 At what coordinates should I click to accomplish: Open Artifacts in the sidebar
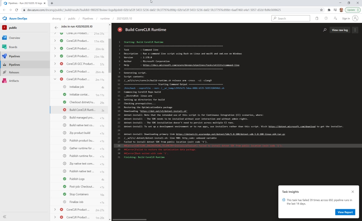click(25, 81)
